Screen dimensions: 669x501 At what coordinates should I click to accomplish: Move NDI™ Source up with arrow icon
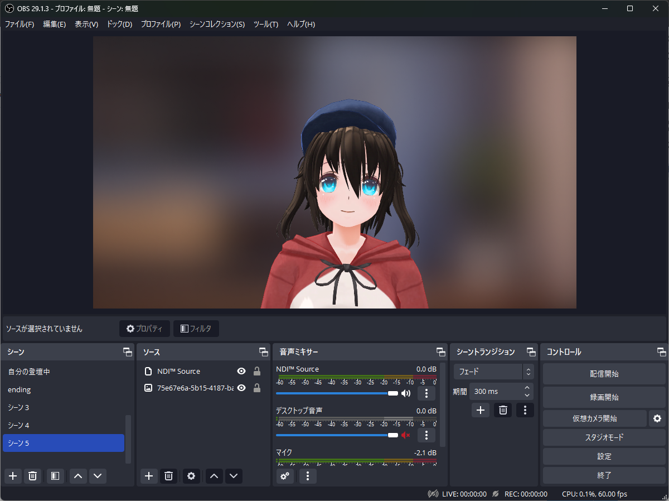[214, 476]
